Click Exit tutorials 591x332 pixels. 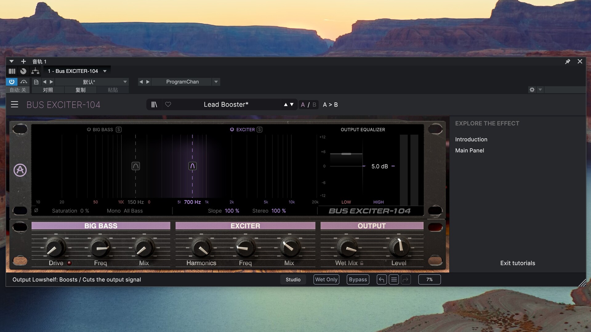pyautogui.click(x=517, y=263)
